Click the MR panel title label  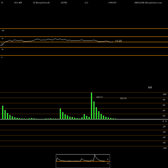tap(150, 87)
